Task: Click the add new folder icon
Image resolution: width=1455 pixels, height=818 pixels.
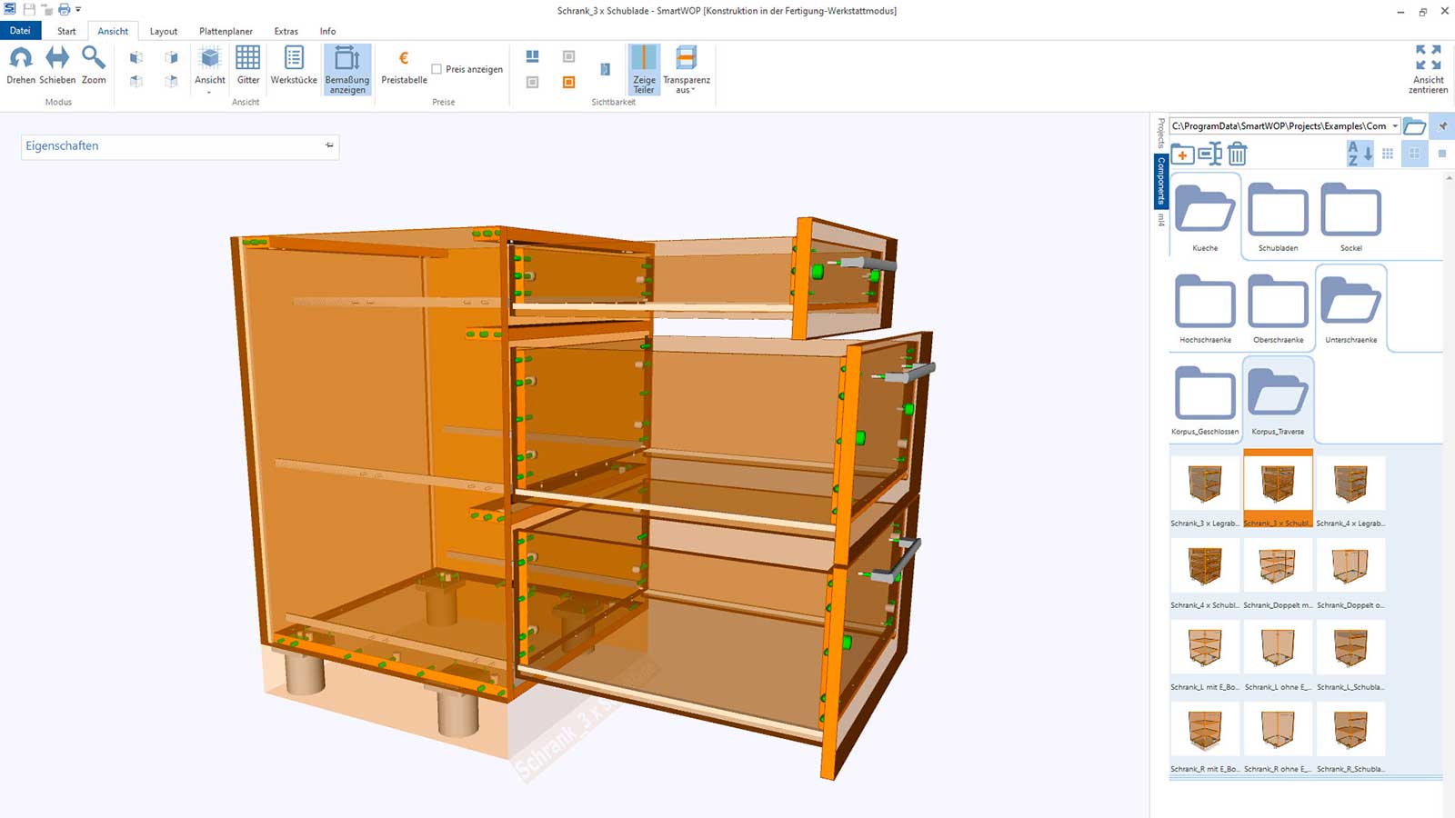Action: [x=1182, y=154]
